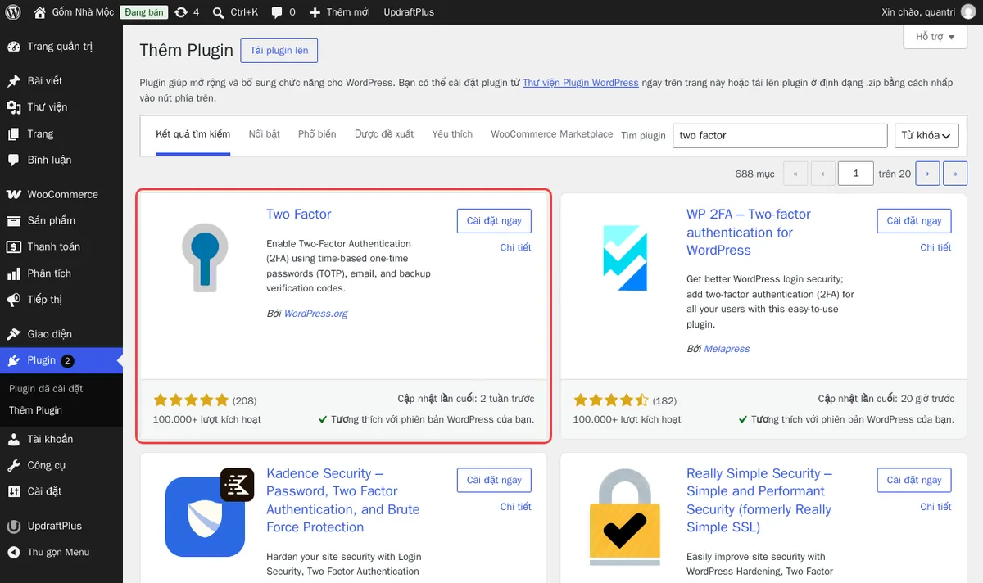Open the updates icon showing 4
The height and width of the screenshot is (583, 983).
(x=181, y=12)
